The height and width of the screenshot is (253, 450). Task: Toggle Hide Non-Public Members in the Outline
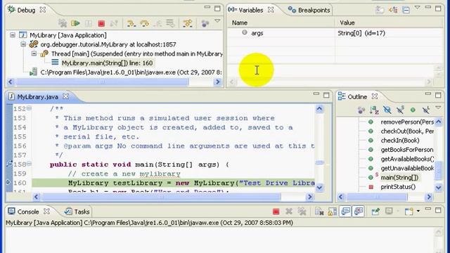[413, 110]
